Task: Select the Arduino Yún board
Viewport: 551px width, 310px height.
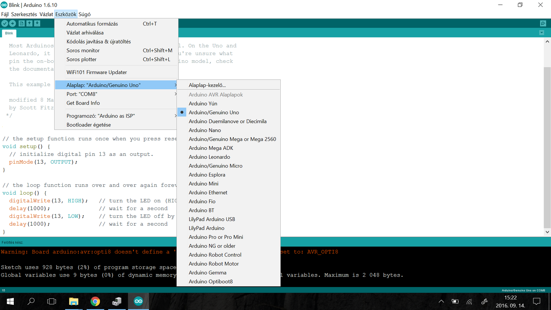Action: pyautogui.click(x=229, y=103)
